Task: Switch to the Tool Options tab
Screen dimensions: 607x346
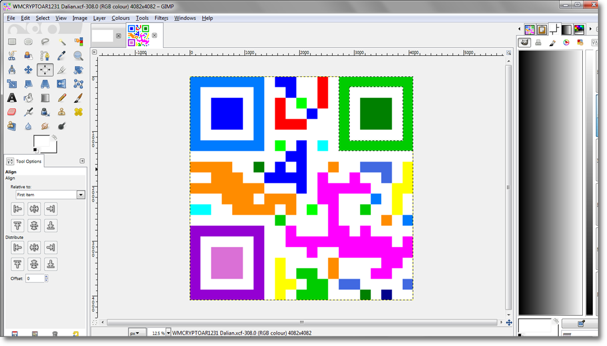Action: [24, 161]
